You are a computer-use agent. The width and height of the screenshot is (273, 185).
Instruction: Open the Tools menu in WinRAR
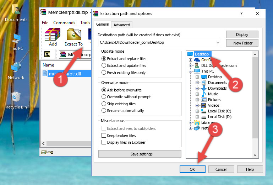tap(85, 23)
